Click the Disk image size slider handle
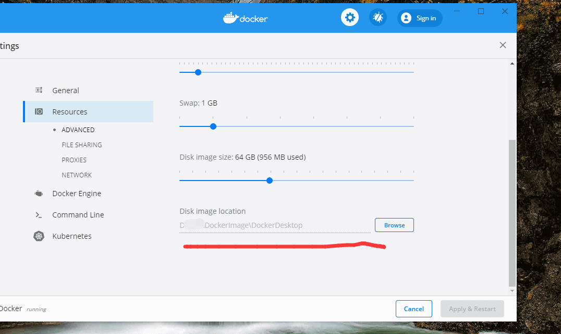Image resolution: width=561 pixels, height=334 pixels. 270,181
